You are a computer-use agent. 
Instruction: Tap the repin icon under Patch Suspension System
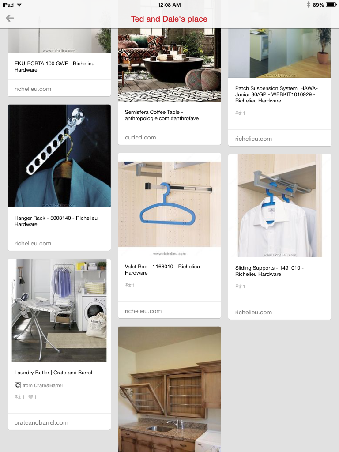(238, 113)
